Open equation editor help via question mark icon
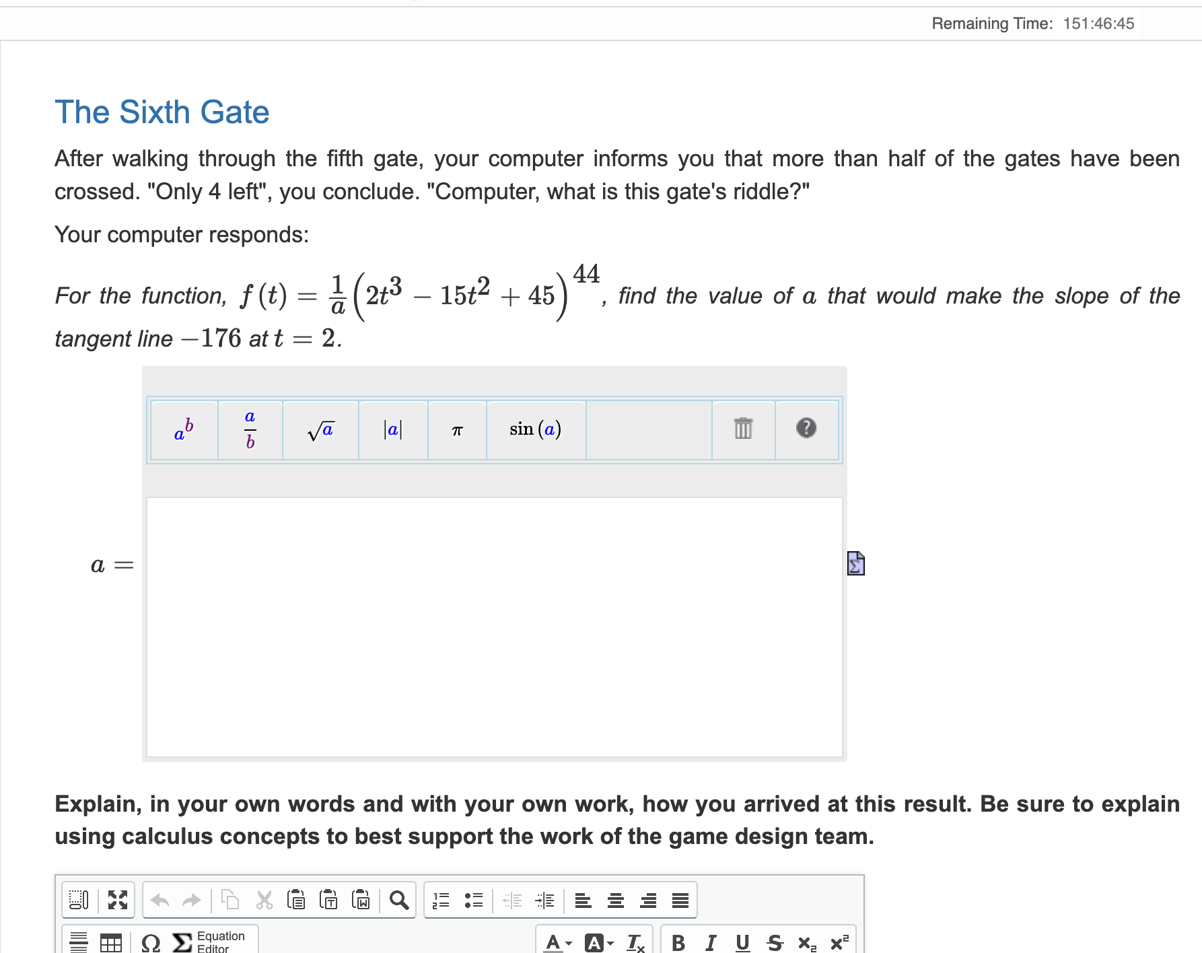This screenshot has height=953, width=1202. [x=806, y=429]
